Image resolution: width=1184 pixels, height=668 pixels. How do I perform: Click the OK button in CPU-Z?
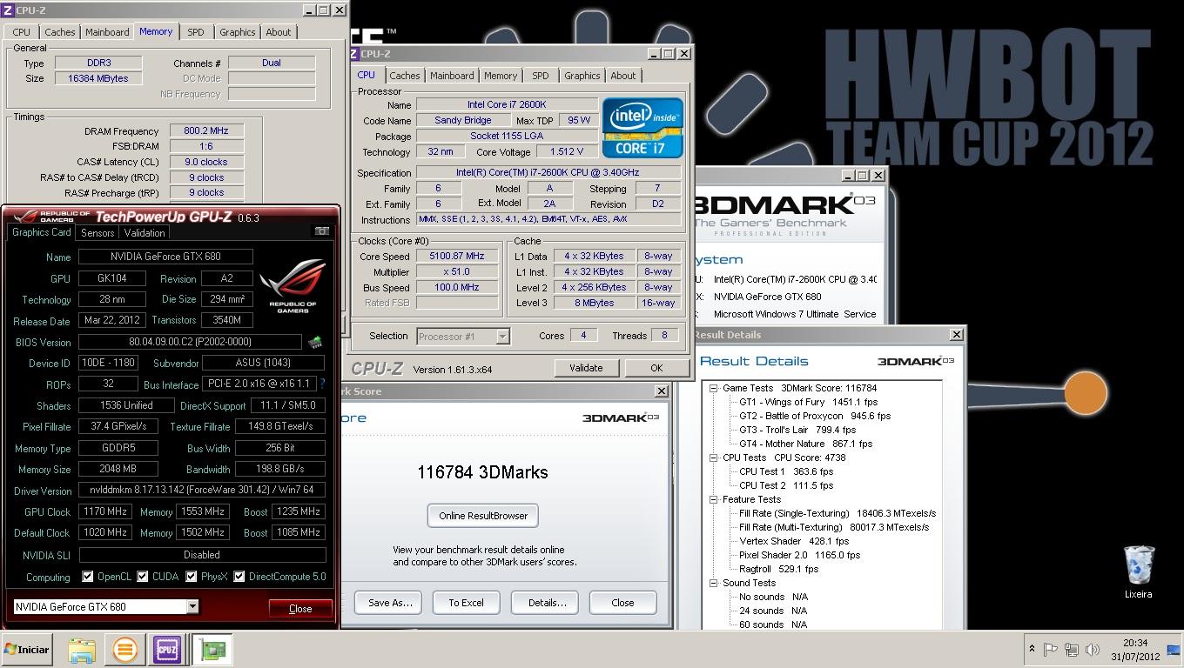pos(656,368)
